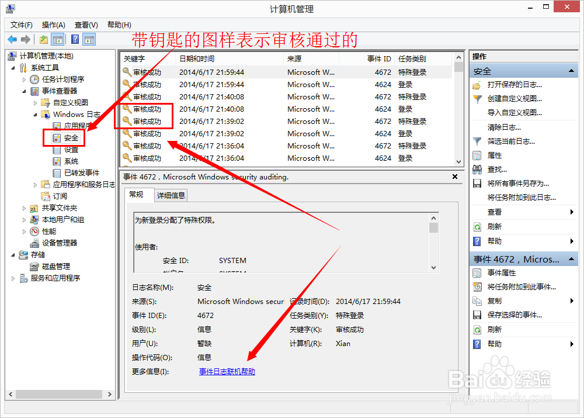Expand the 服务和应用程序 node arrow
Image resolution: width=584 pixels, height=418 pixels.
[x=13, y=278]
